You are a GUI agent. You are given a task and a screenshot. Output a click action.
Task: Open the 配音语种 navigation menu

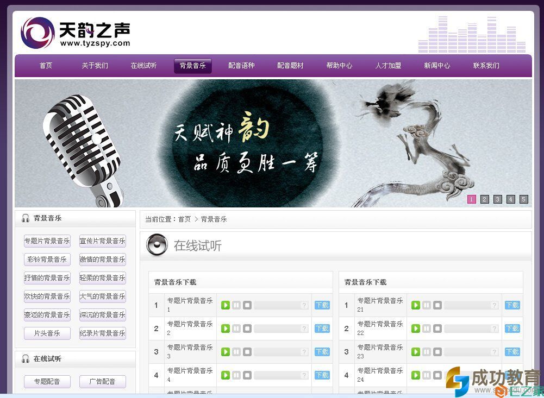pyautogui.click(x=241, y=66)
